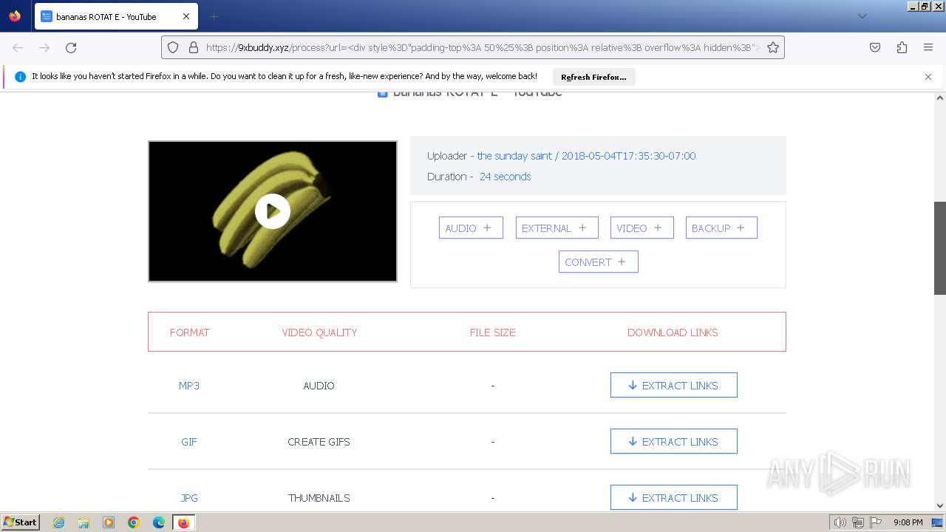Play the bananas video preview
The image size is (946, 532).
pyautogui.click(x=273, y=211)
